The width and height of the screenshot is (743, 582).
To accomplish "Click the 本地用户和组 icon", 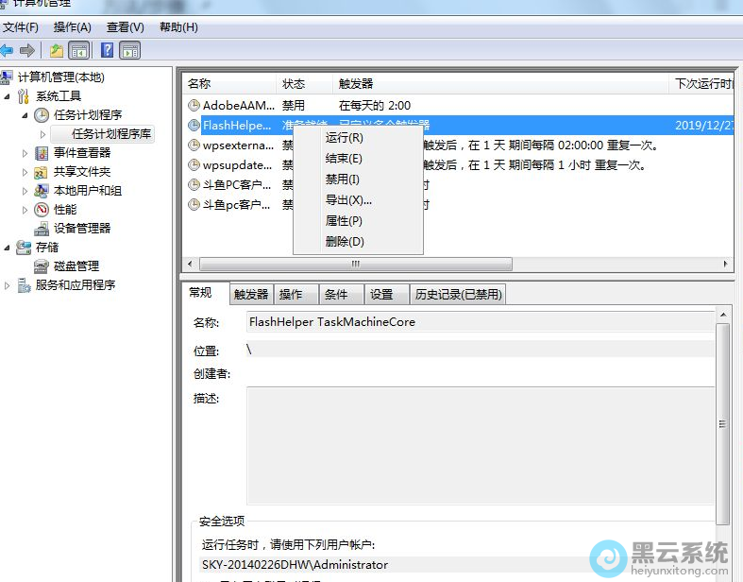I will click(x=42, y=191).
